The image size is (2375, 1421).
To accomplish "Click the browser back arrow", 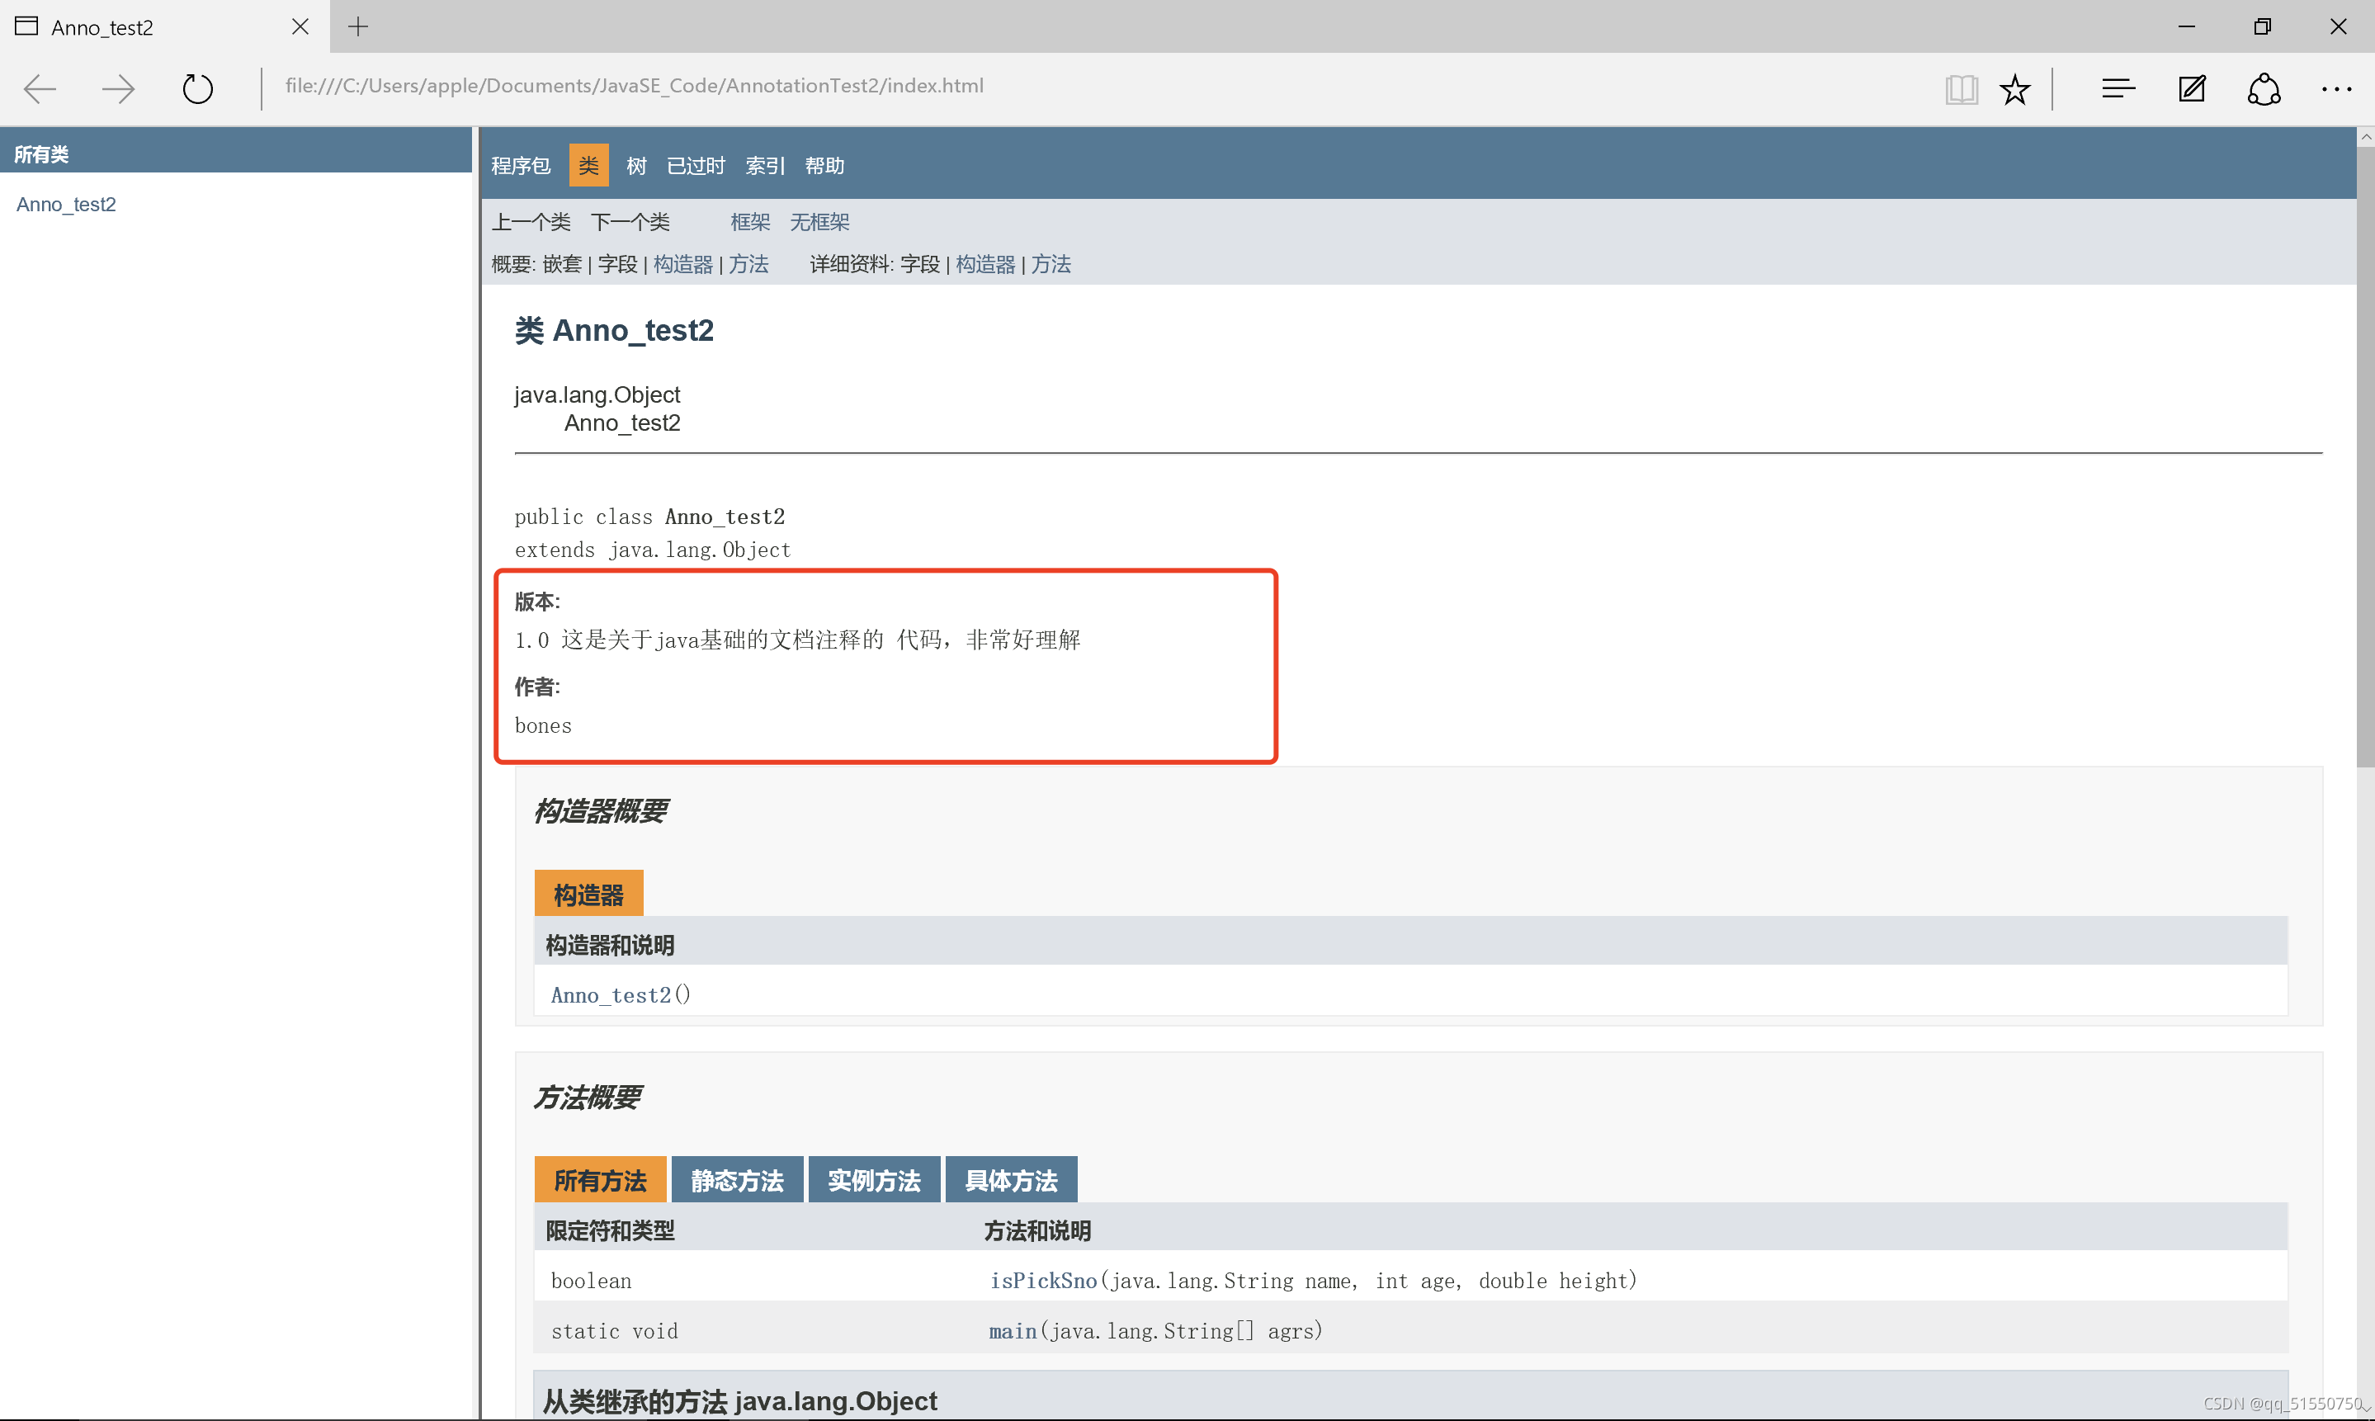I will tap(40, 89).
